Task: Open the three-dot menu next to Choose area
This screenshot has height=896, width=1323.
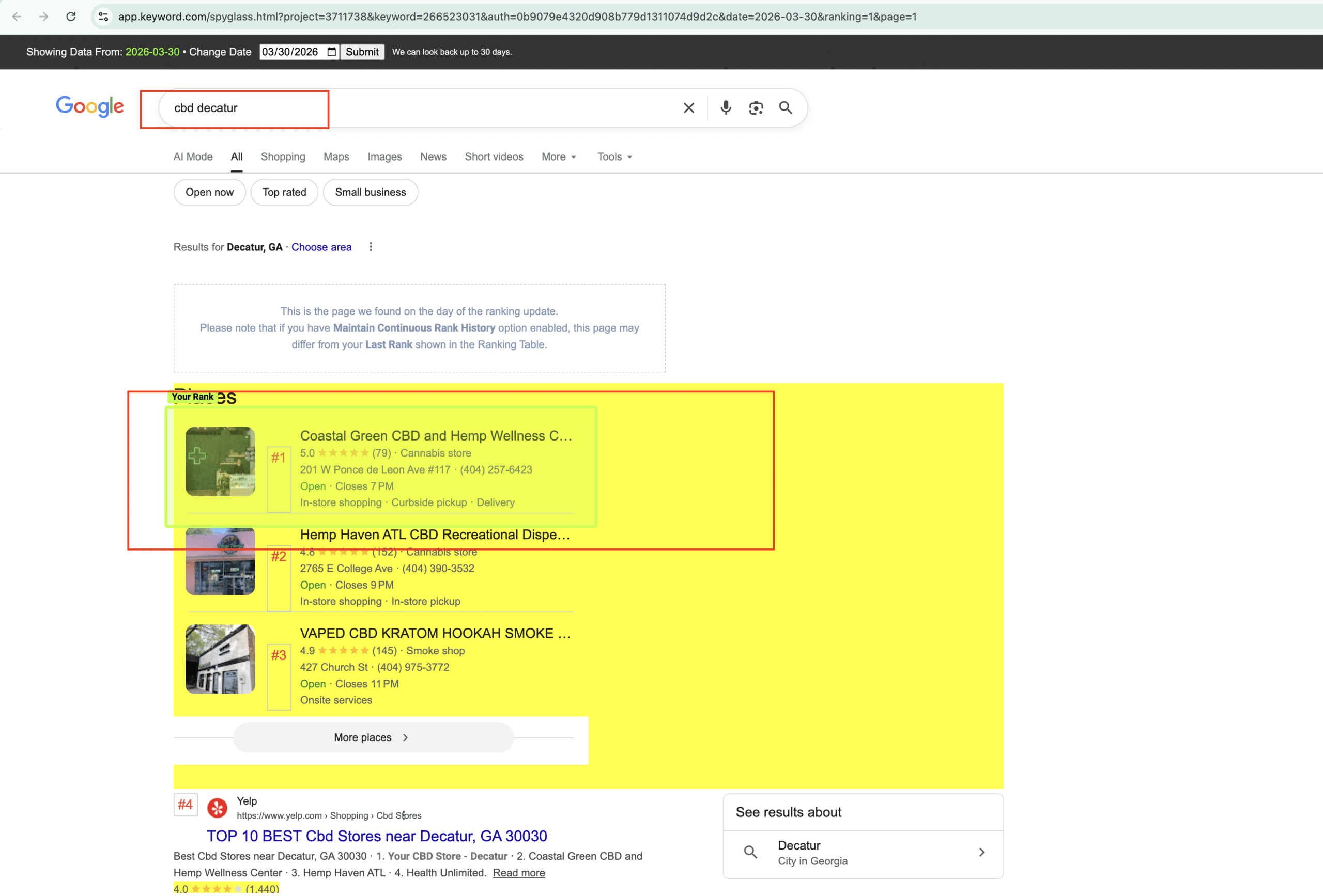Action: point(371,247)
